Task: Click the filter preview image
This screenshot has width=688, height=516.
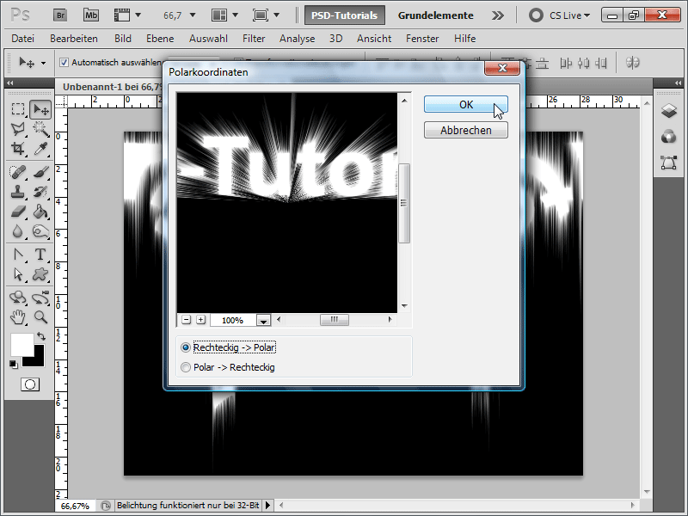Action: pyautogui.click(x=287, y=203)
